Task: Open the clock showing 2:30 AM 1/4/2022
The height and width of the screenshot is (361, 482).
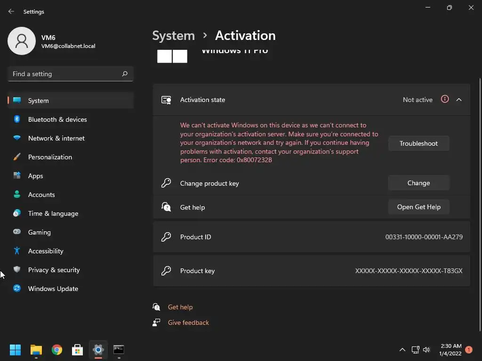Action: (x=450, y=350)
